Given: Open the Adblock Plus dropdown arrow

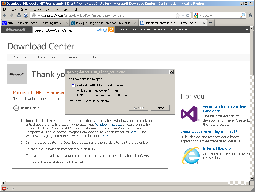Looking at the screenshot, I should (8, 188).
